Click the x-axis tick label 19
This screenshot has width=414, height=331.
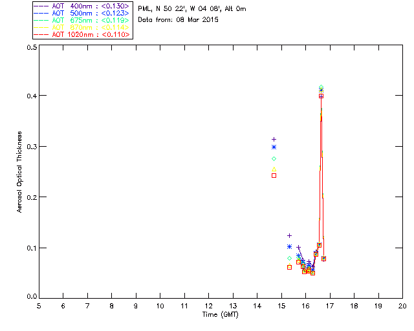click(x=378, y=306)
